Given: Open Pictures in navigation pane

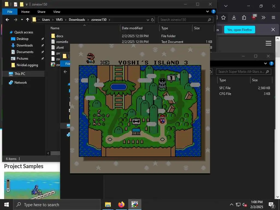Looking at the screenshot, I should tap(22, 59).
